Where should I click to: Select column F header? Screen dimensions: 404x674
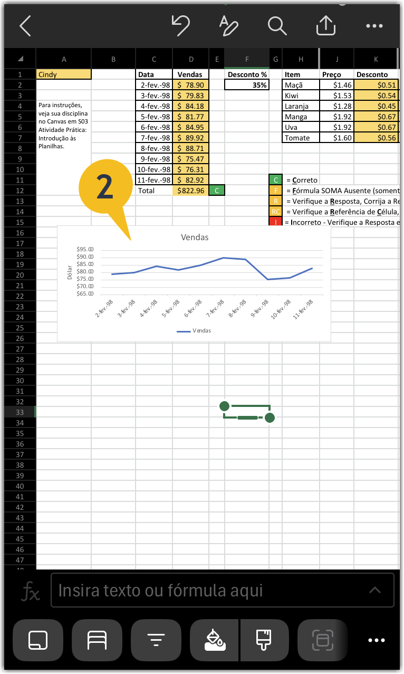click(x=247, y=59)
